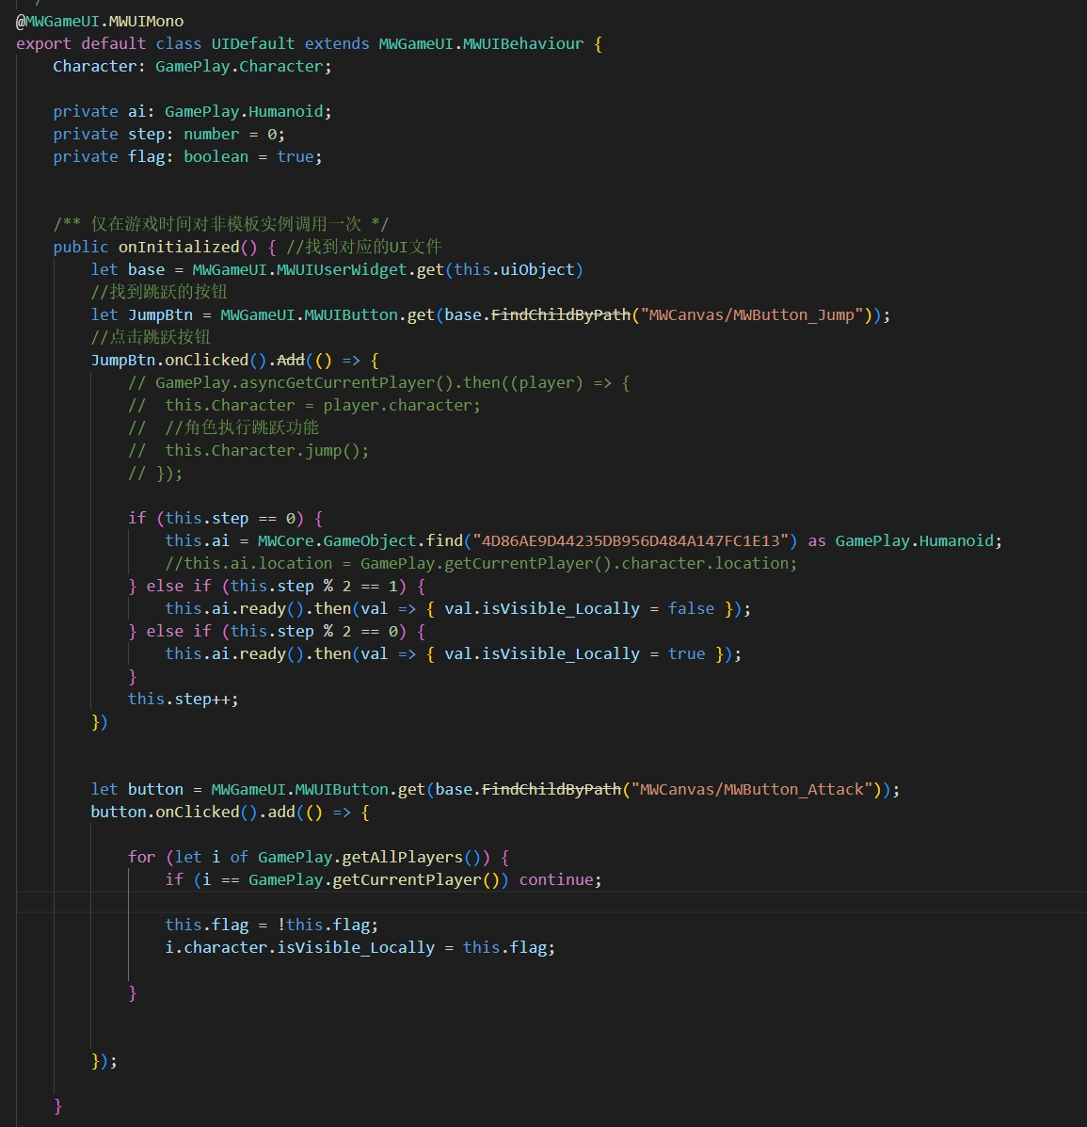Click the Character: GamePlay.Character declaration

(193, 66)
